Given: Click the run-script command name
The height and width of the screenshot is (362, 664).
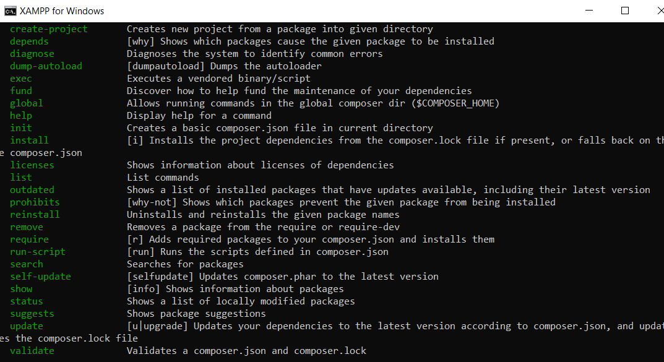Looking at the screenshot, I should [x=38, y=252].
